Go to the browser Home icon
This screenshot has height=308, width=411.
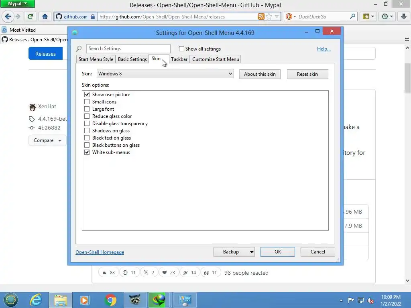pyautogui.click(x=45, y=16)
